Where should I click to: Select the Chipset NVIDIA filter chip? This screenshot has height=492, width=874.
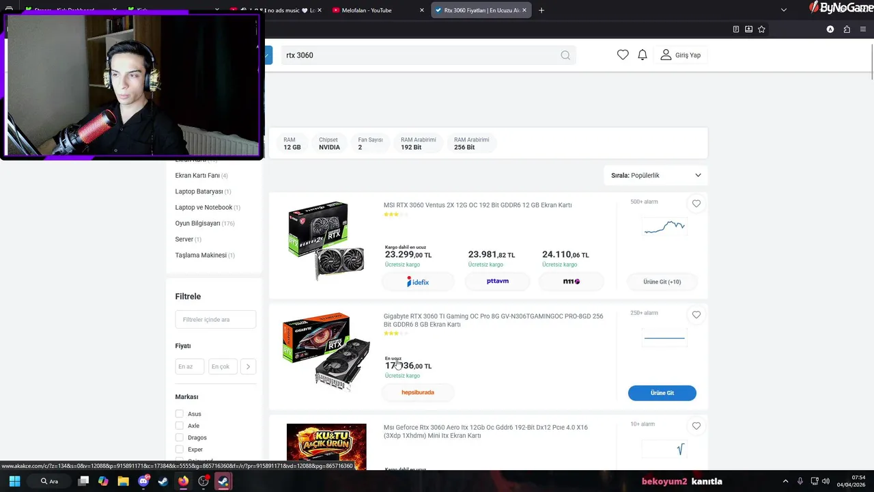pyautogui.click(x=329, y=143)
